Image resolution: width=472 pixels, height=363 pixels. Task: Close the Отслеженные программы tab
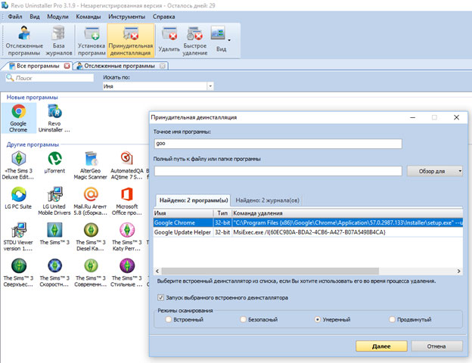coord(163,66)
